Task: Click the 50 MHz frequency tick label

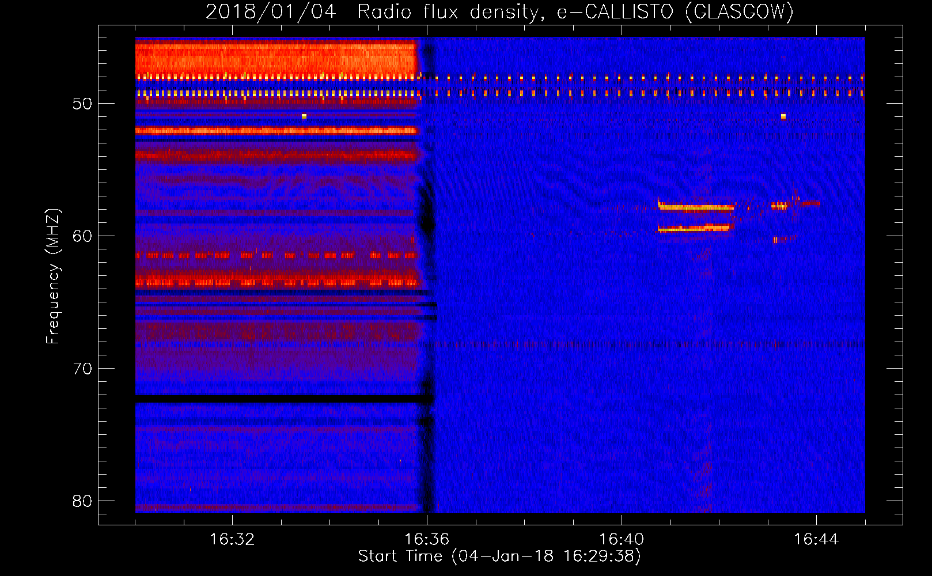Action: pyautogui.click(x=82, y=104)
